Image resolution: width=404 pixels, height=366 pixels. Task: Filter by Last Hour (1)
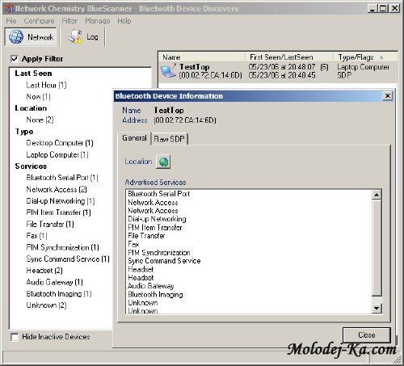(x=46, y=85)
